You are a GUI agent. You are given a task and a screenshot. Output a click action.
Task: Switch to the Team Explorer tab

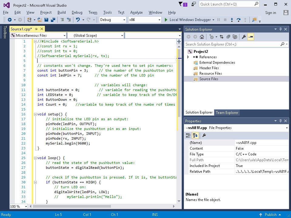pos(227,113)
